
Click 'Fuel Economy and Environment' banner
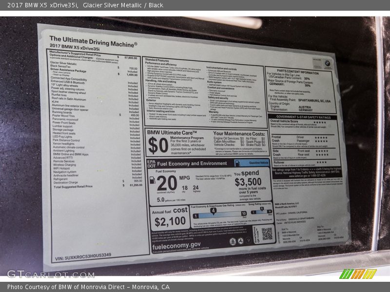pyautogui.click(x=192, y=164)
